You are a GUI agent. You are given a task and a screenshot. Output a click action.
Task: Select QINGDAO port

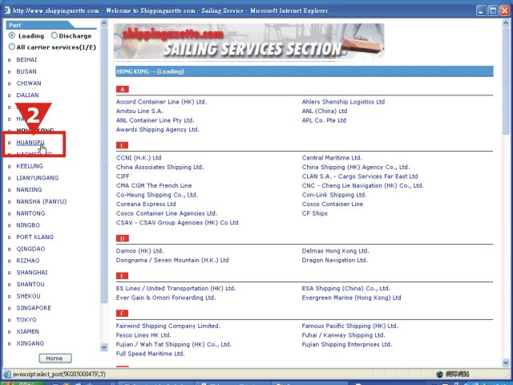(30, 249)
